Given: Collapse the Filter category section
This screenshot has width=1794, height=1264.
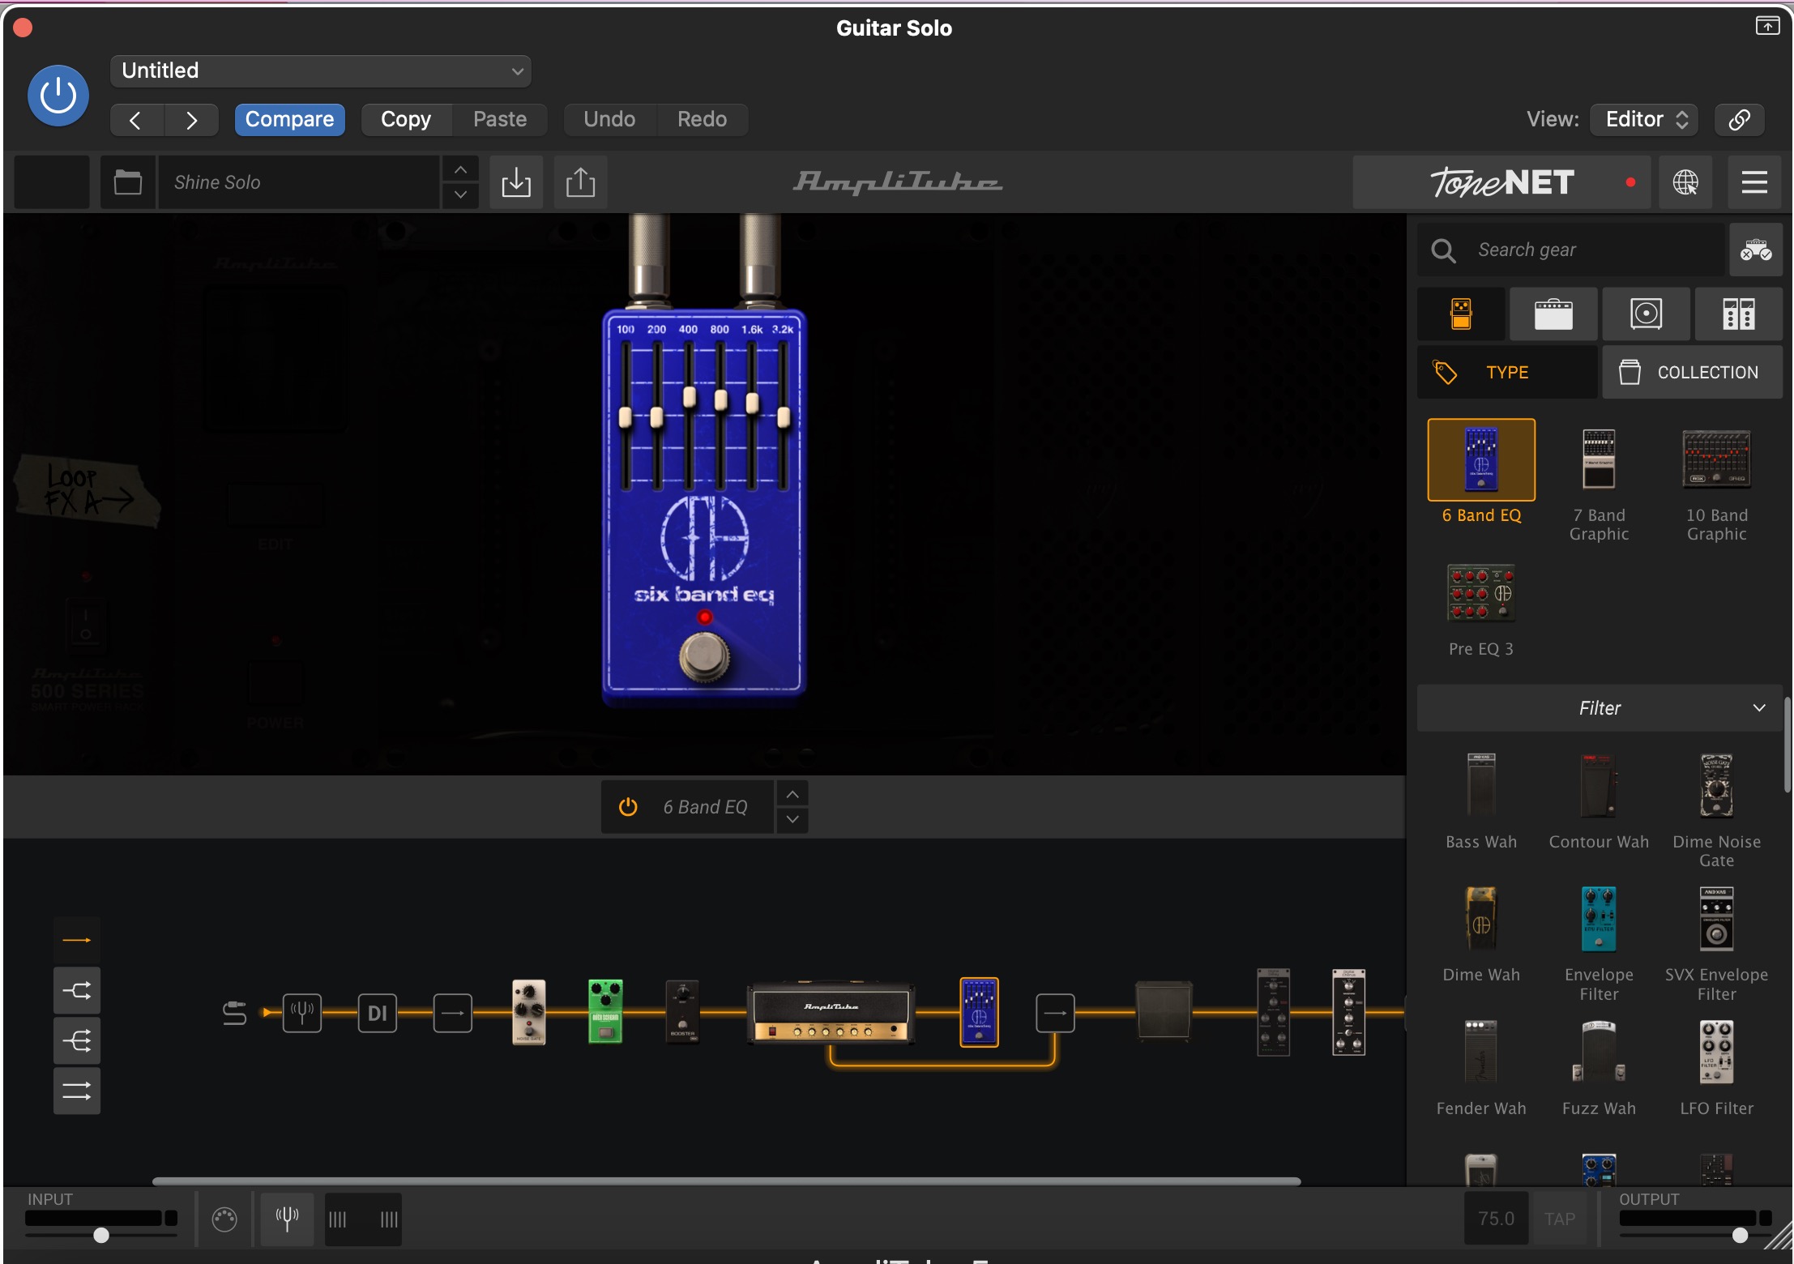Looking at the screenshot, I should pyautogui.click(x=1599, y=708).
